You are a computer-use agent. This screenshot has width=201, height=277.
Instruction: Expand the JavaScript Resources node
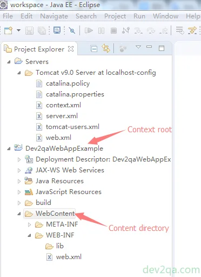pyautogui.click(x=19, y=192)
